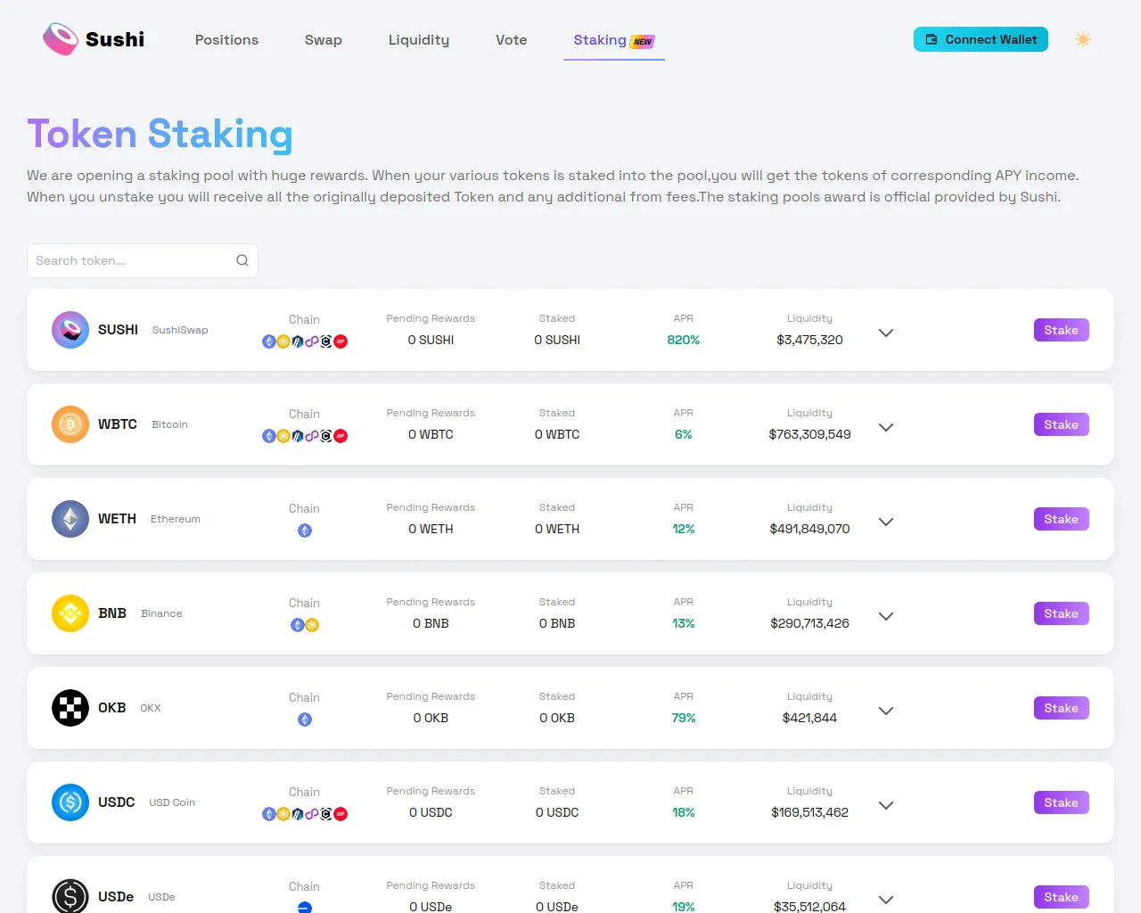The height and width of the screenshot is (913, 1141).
Task: Click the WBTC Bitcoin token icon
Action: tap(70, 424)
